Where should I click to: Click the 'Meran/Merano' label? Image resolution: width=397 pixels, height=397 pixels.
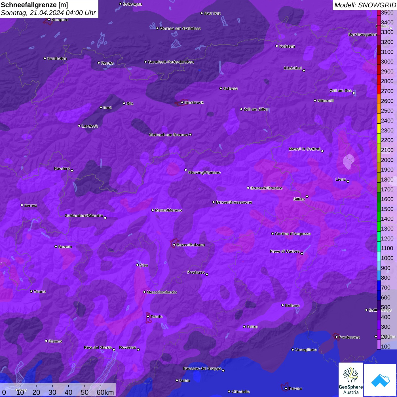coord(168,210)
